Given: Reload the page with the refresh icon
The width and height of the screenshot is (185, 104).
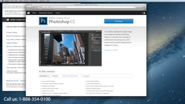Looking at the screenshot, I should (x=135, y=7).
